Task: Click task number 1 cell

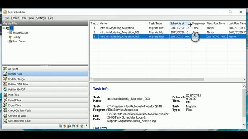Action: (x=94, y=28)
